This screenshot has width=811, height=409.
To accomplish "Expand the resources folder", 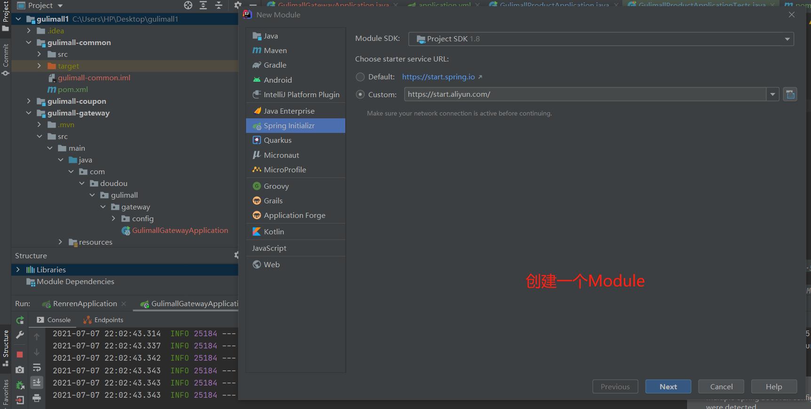I will coord(60,242).
